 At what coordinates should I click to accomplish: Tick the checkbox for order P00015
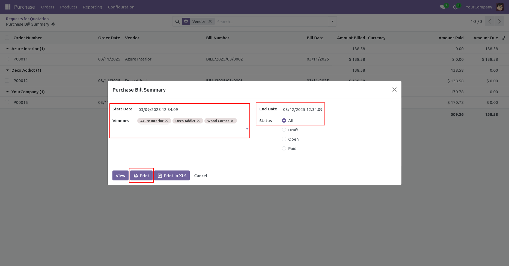pyautogui.click(x=7, y=102)
